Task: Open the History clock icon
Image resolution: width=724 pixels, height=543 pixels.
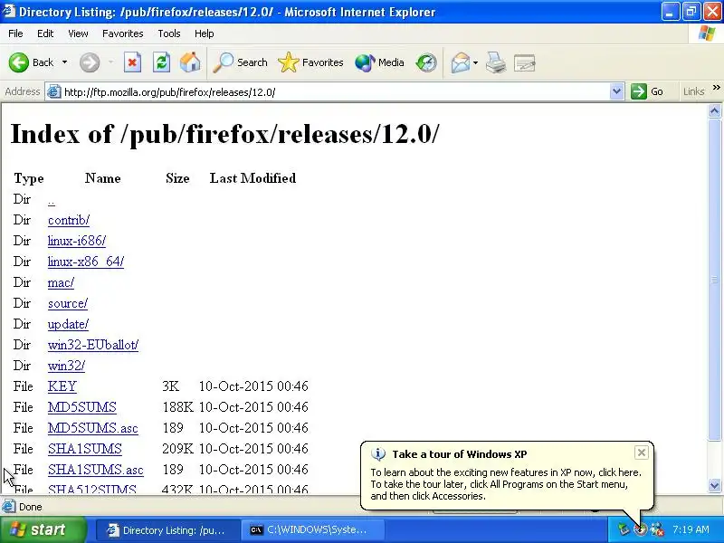Action: pos(425,62)
